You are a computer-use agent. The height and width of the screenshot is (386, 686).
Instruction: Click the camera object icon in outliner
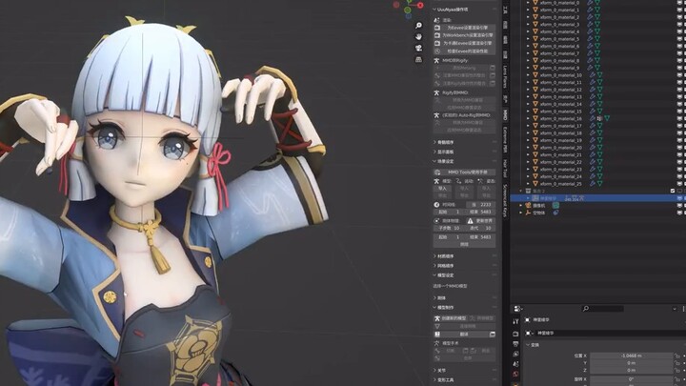pos(528,205)
